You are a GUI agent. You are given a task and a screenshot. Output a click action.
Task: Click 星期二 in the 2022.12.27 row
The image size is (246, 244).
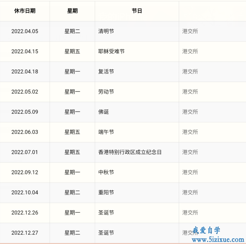coord(72,233)
